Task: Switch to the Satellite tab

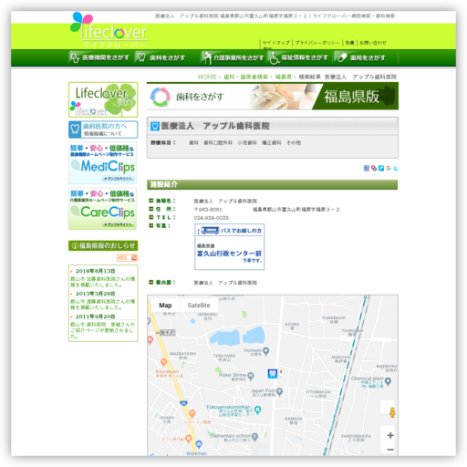Action: coord(199,306)
